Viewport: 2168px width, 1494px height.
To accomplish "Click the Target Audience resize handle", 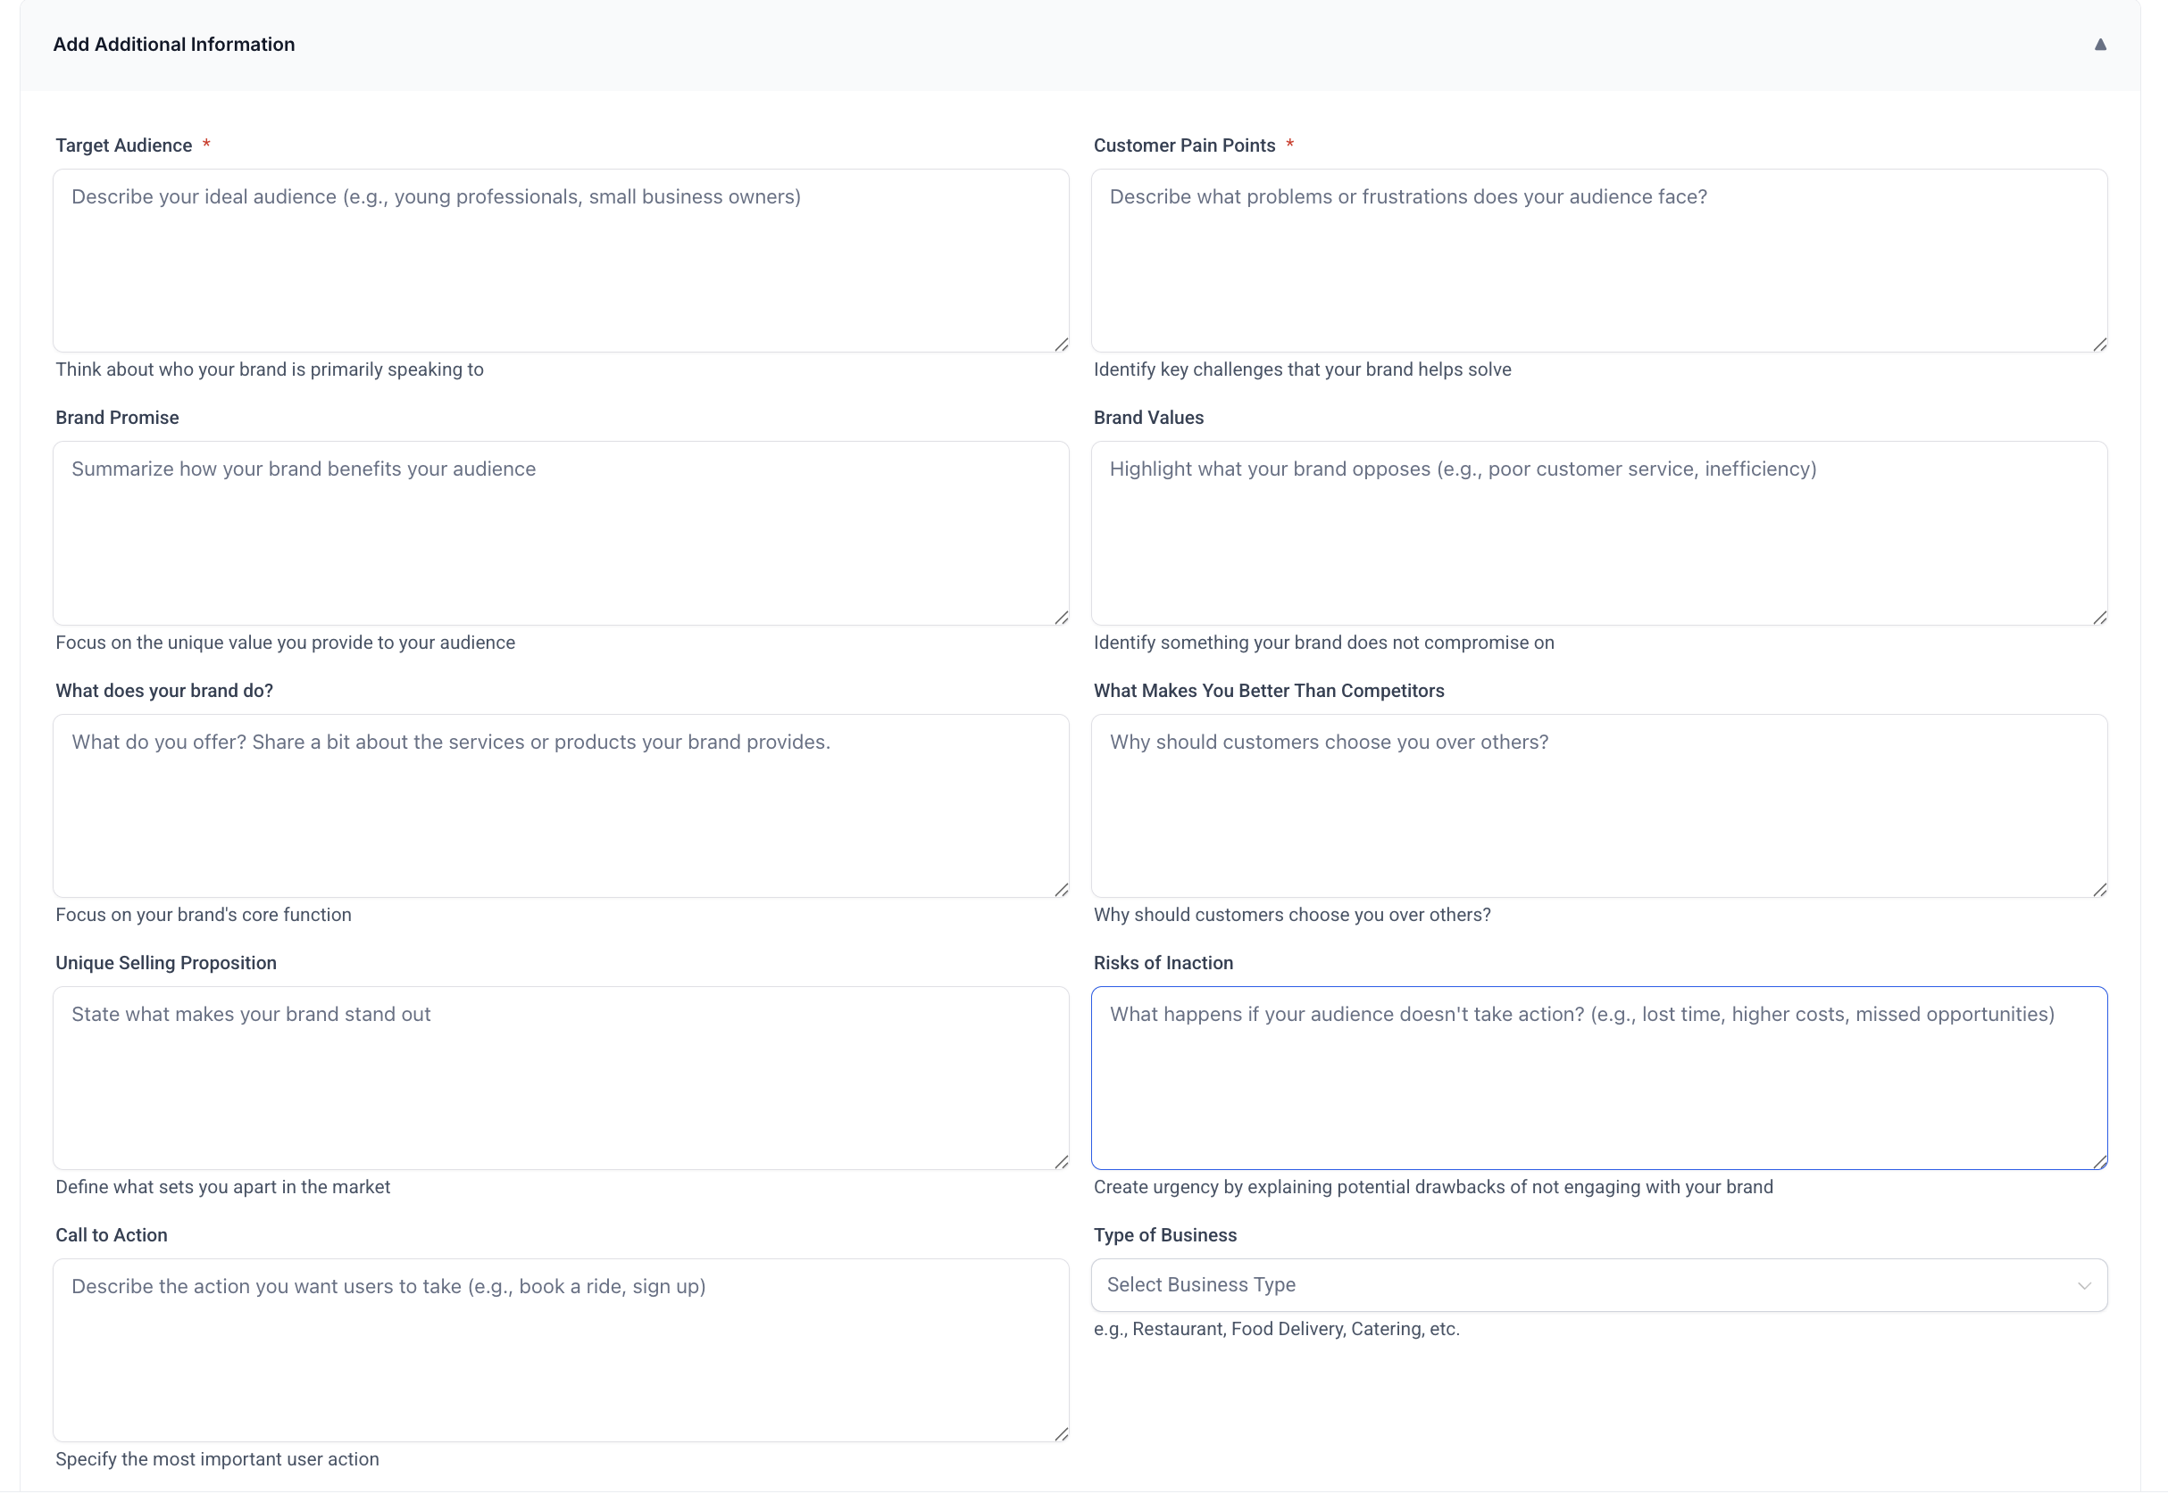I will click(x=1061, y=345).
